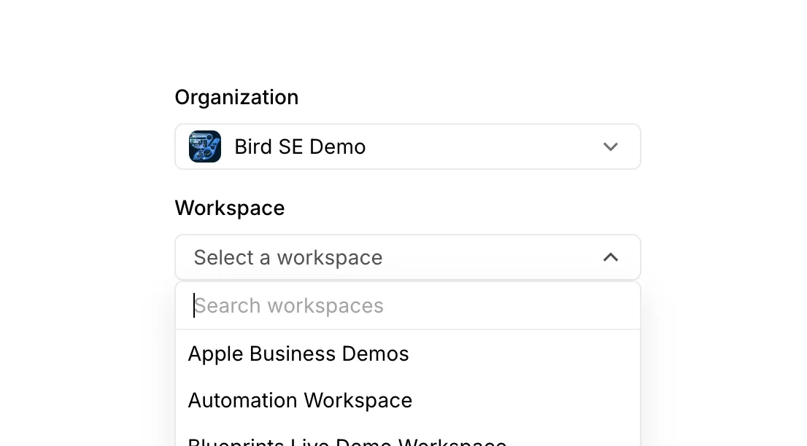Screen dimensions: 807x446
Task: Select the Apple Business Demos workspace
Action: 408,354
